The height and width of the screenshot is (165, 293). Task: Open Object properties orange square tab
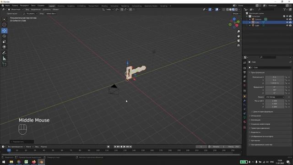pos(244,96)
